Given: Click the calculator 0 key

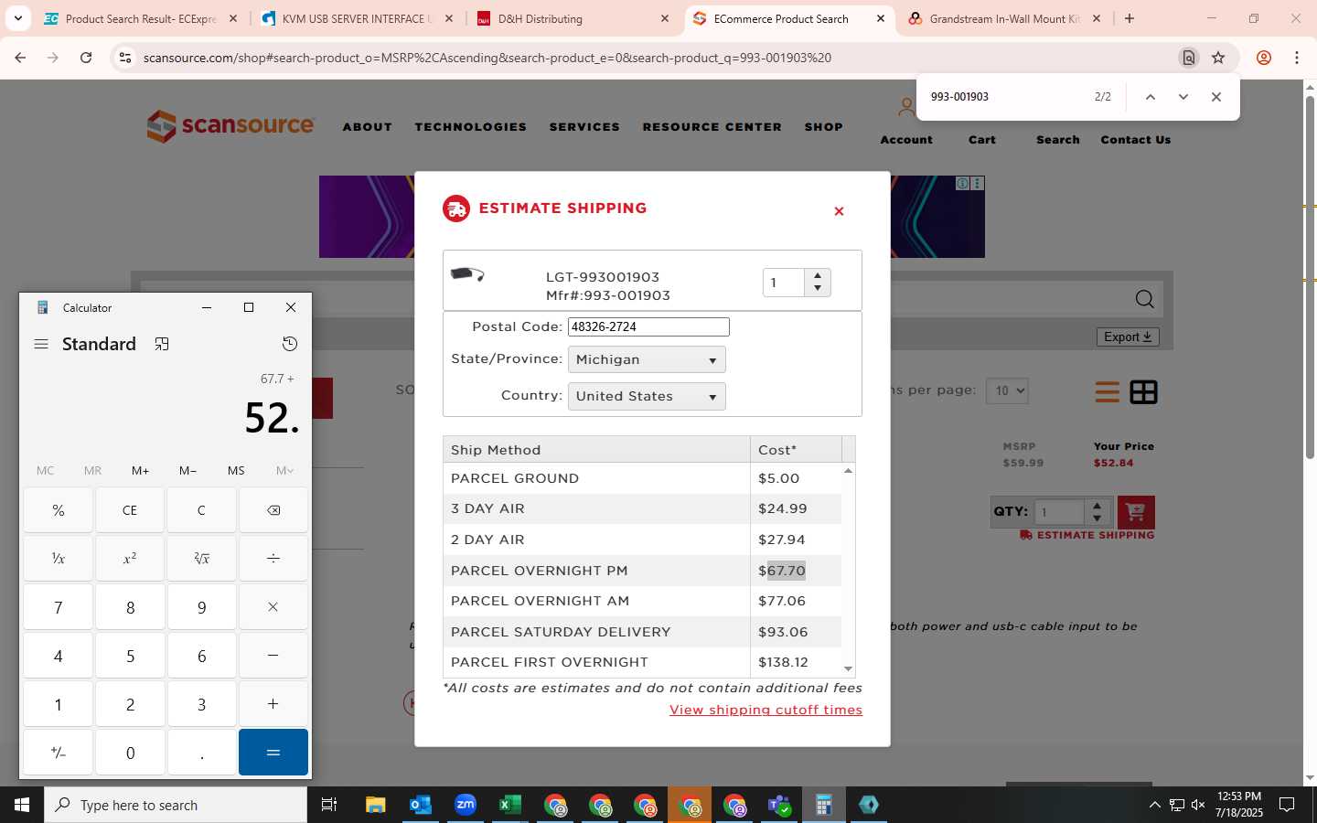Looking at the screenshot, I should coord(130,753).
